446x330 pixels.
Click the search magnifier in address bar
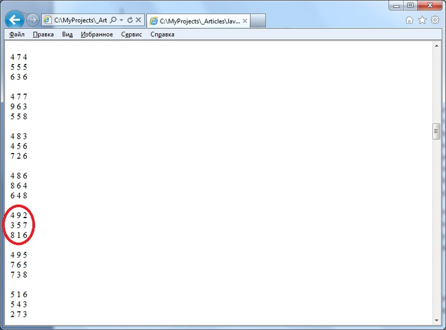(113, 21)
